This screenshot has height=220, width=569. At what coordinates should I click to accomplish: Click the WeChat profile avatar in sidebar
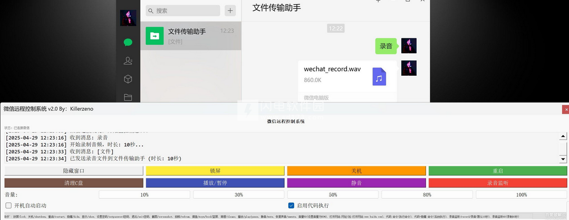[x=128, y=18]
